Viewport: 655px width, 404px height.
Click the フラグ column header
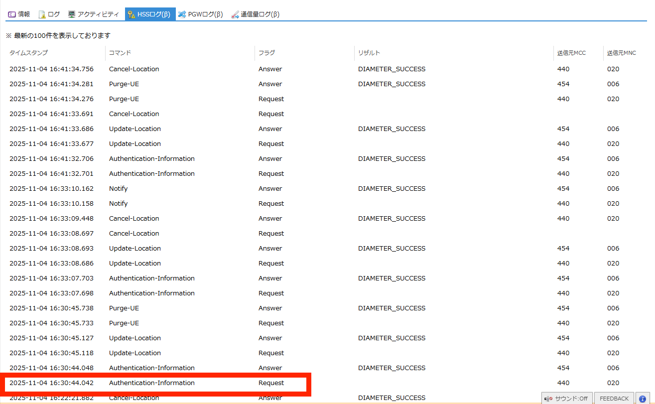pyautogui.click(x=266, y=53)
